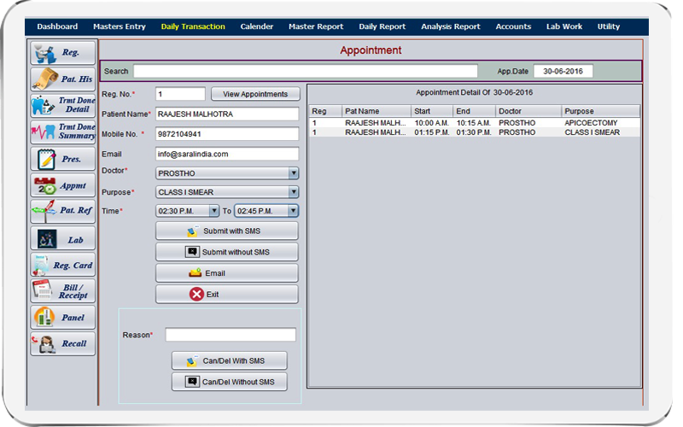Click Submit without SMS button

click(227, 252)
